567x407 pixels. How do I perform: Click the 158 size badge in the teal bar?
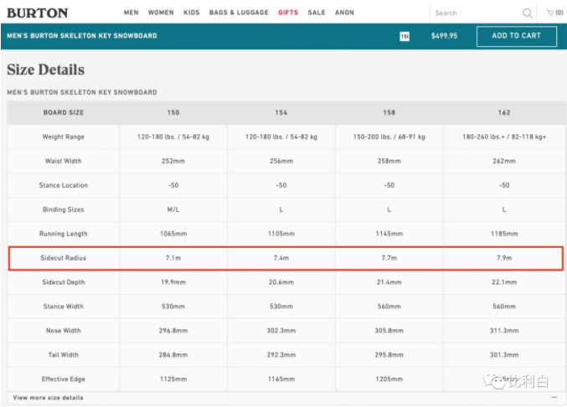point(405,36)
